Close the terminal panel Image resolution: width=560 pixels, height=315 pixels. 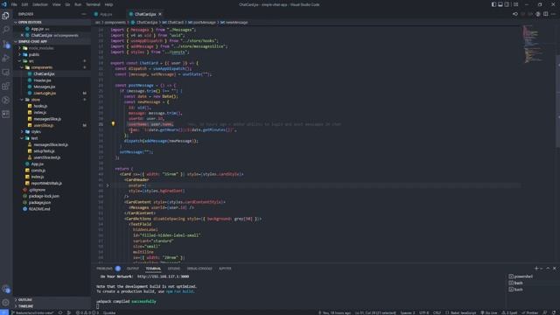[554, 269]
